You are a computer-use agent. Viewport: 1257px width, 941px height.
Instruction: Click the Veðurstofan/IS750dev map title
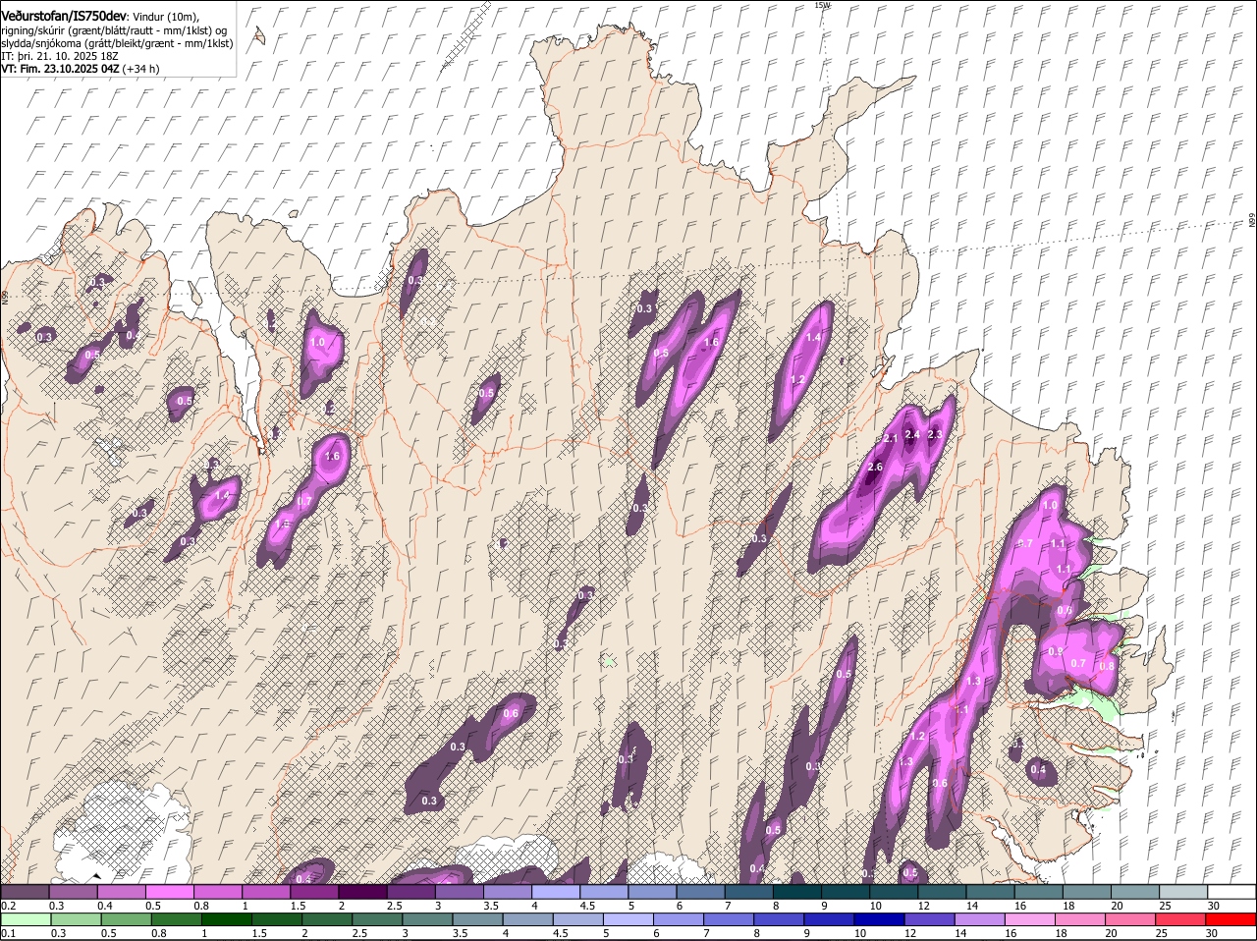[x=64, y=17]
